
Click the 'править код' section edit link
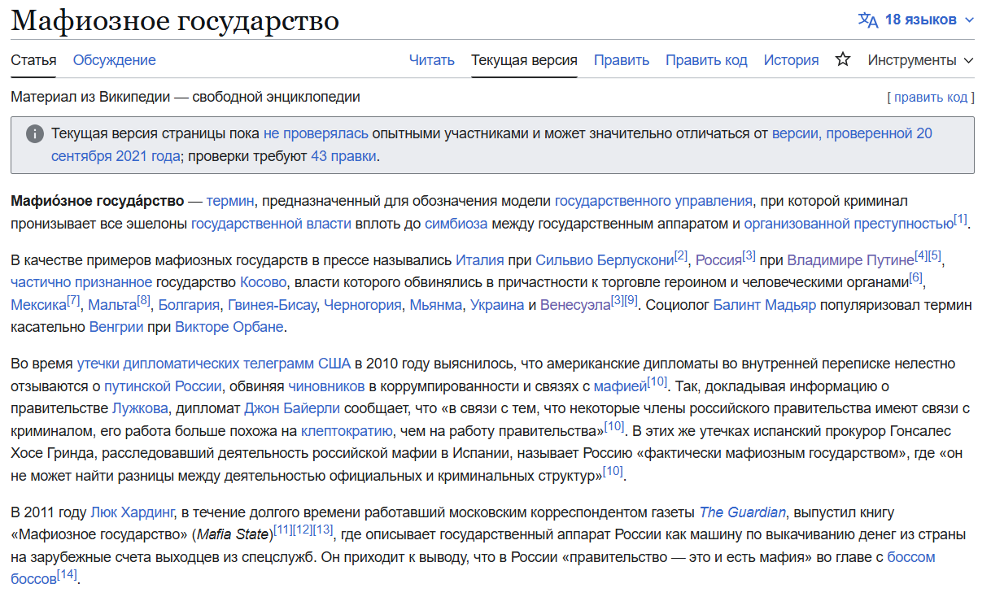pyautogui.click(x=931, y=97)
